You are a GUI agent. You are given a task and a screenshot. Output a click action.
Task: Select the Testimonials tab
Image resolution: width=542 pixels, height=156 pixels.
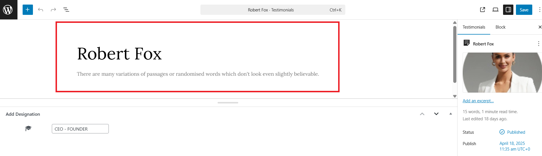click(474, 27)
